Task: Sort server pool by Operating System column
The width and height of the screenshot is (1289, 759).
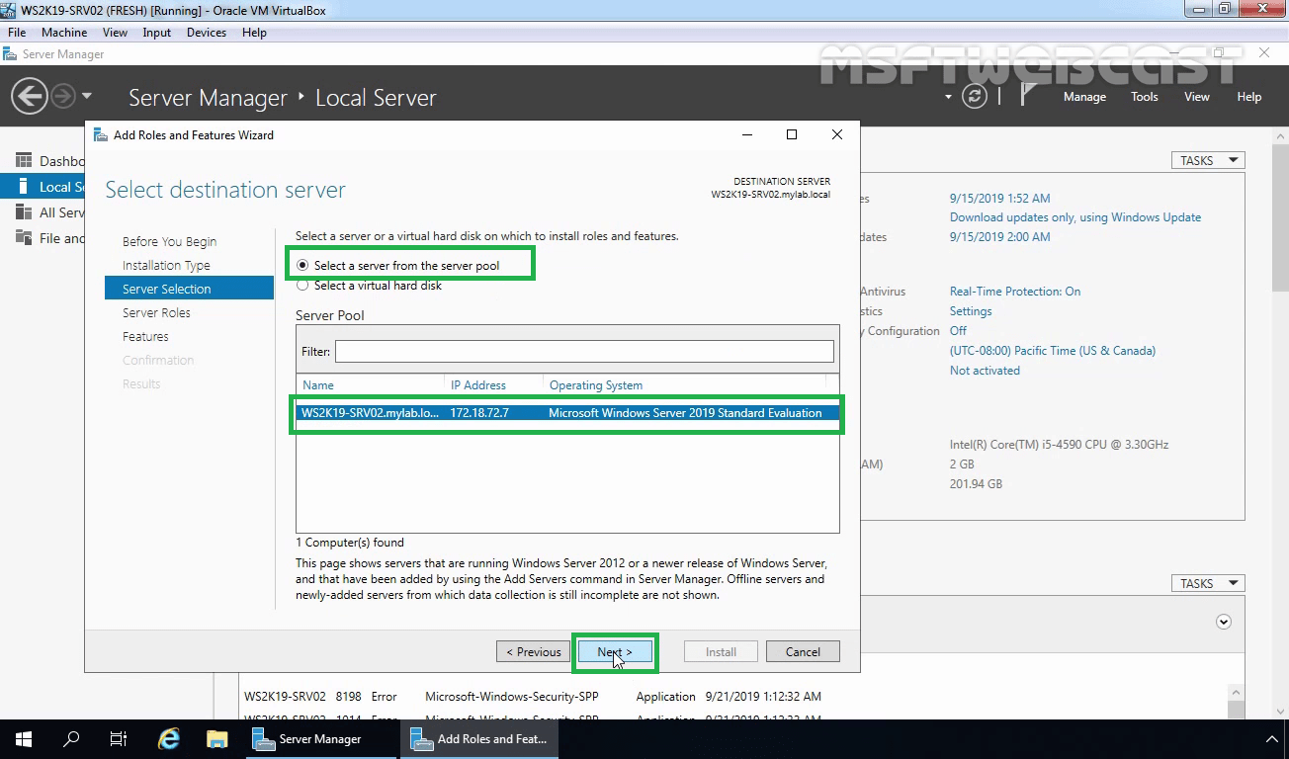Action: click(596, 385)
